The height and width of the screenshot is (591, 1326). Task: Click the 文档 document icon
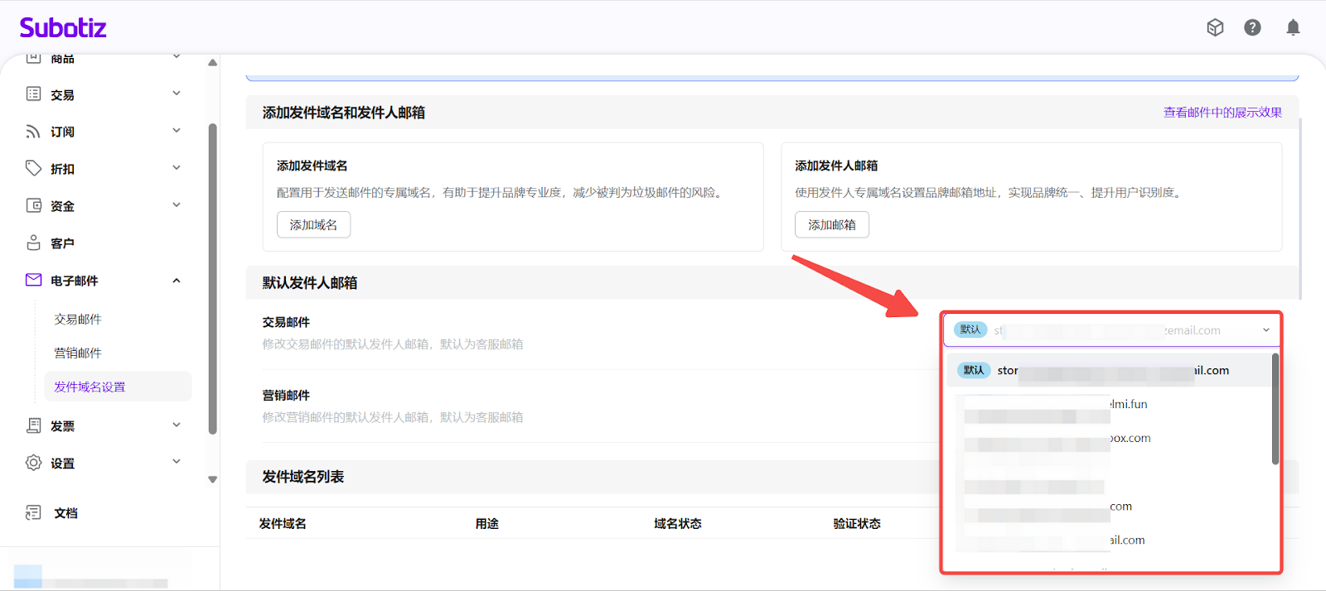point(33,513)
